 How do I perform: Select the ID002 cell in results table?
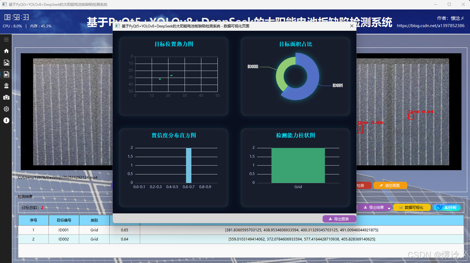coord(64,239)
